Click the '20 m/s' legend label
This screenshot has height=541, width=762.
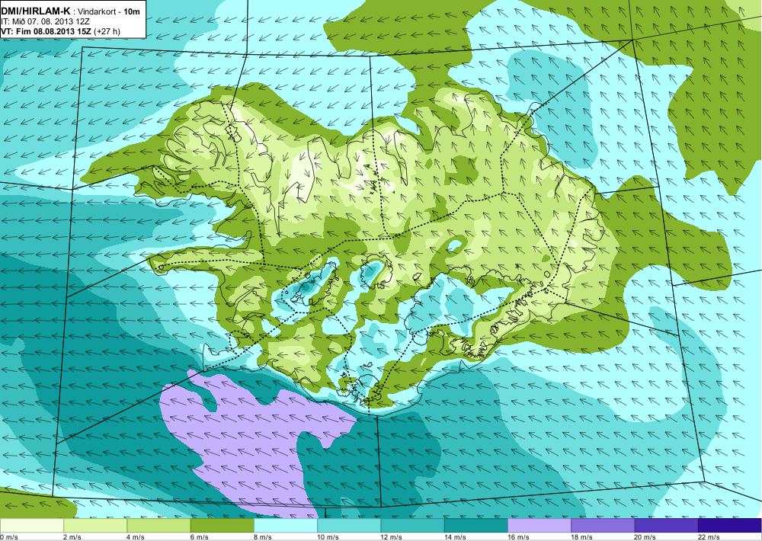(645, 537)
